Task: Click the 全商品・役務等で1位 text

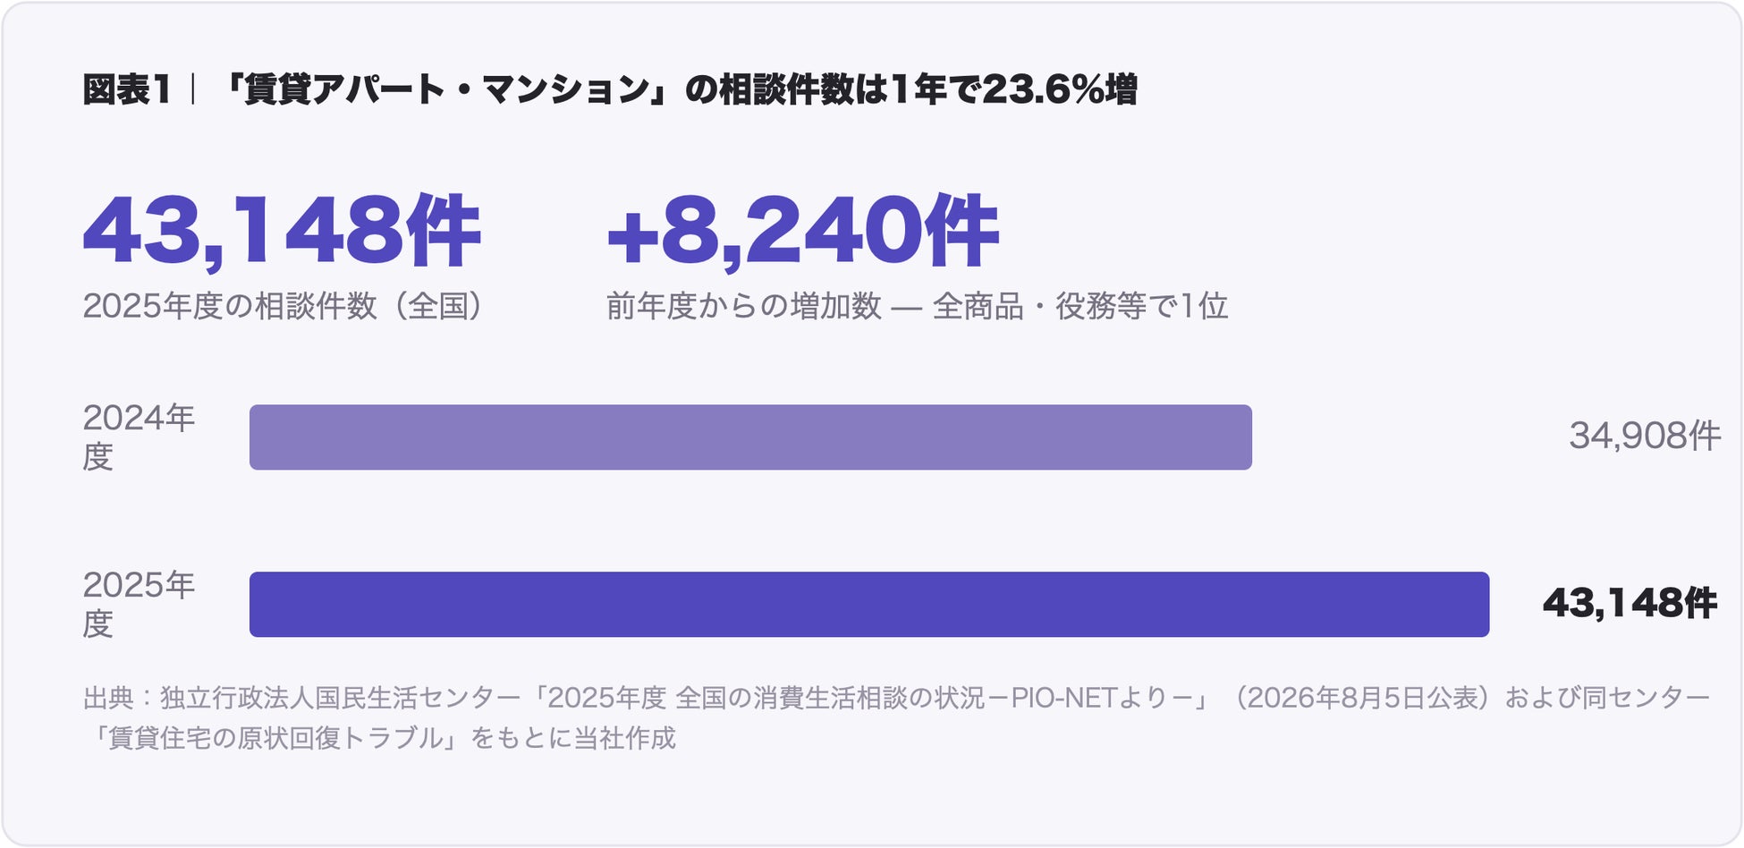Action: [1080, 306]
